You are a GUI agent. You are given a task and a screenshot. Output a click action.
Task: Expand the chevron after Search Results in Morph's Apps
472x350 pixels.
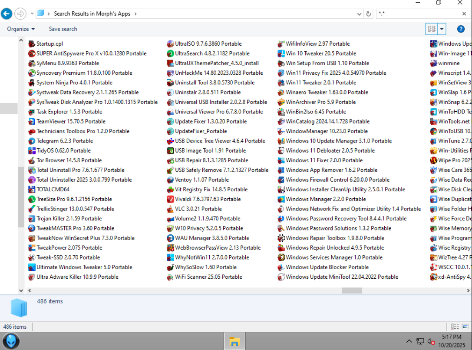click(x=135, y=14)
